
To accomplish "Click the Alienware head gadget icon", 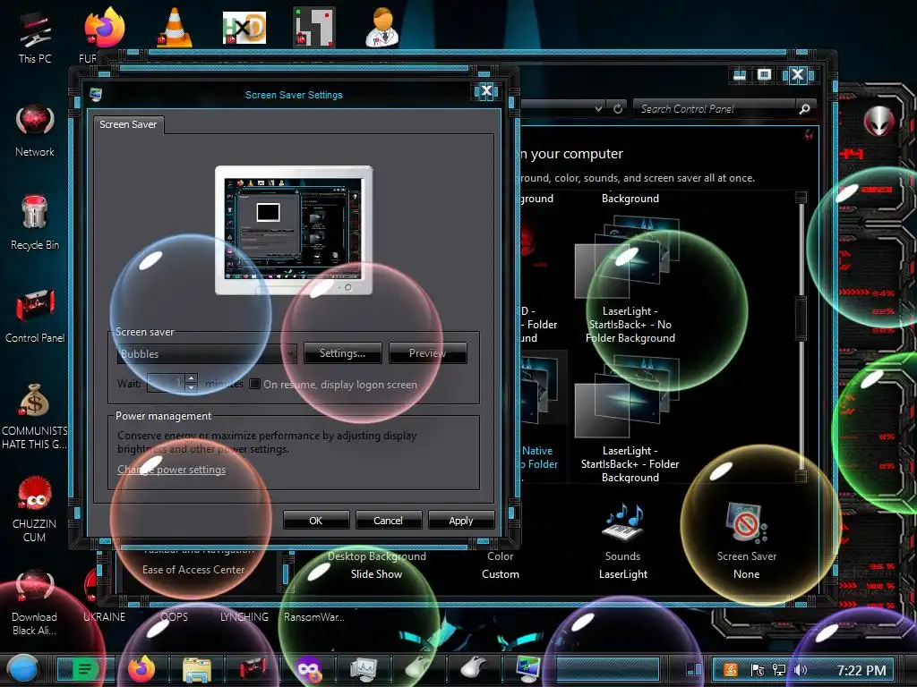I will pyautogui.click(x=878, y=122).
